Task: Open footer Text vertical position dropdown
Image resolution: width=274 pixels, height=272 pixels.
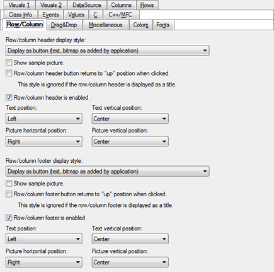Action: tap(130, 239)
